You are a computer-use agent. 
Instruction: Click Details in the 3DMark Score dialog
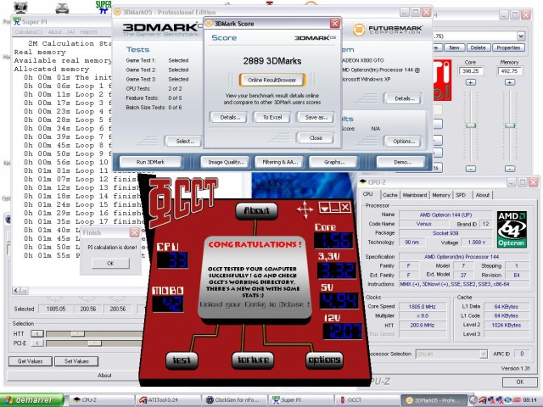[230, 117]
